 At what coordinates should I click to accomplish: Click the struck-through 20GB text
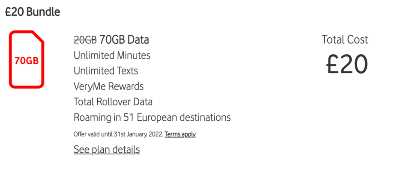85,40
